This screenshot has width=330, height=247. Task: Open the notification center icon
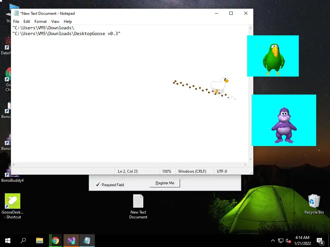click(x=320, y=241)
